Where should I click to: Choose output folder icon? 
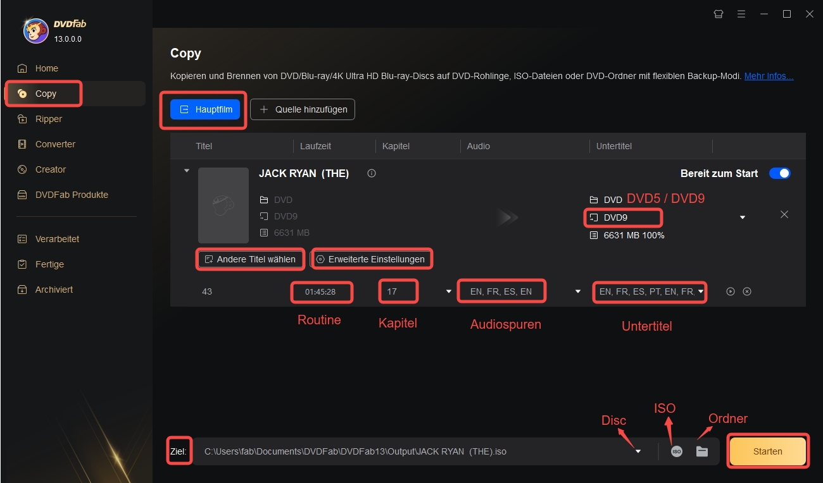click(701, 451)
